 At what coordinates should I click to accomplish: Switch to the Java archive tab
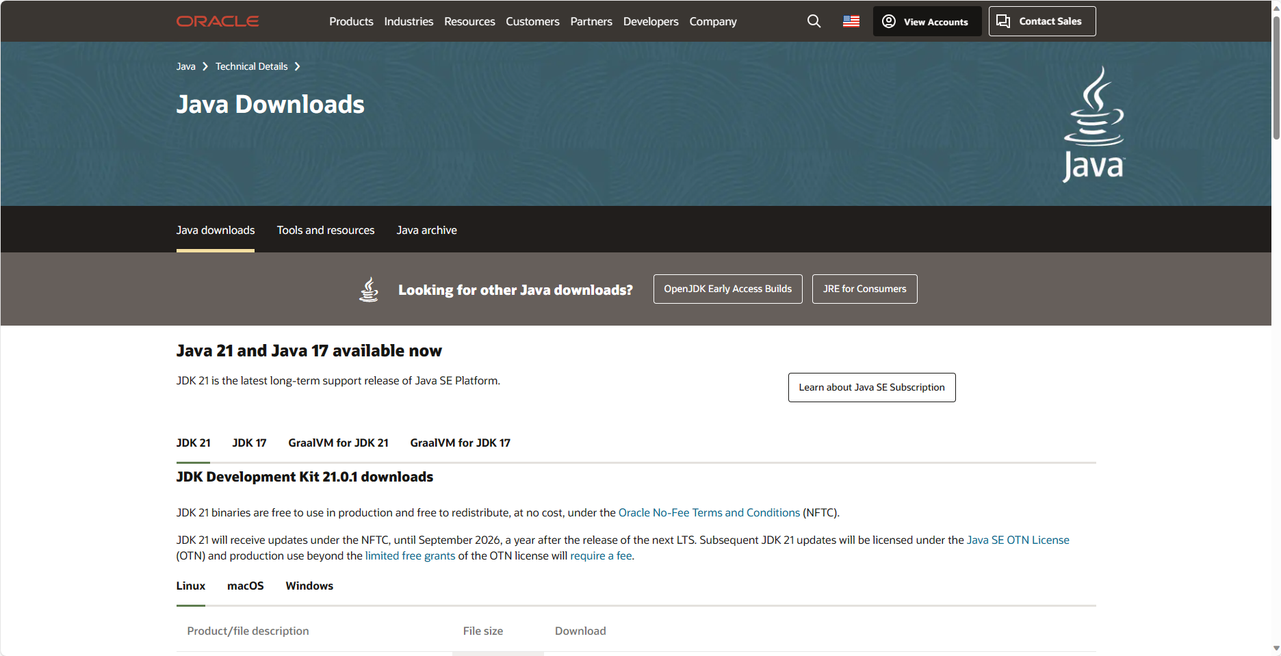(x=427, y=230)
